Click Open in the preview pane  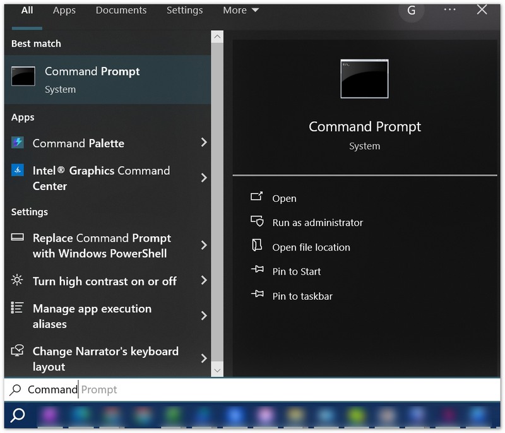click(284, 198)
